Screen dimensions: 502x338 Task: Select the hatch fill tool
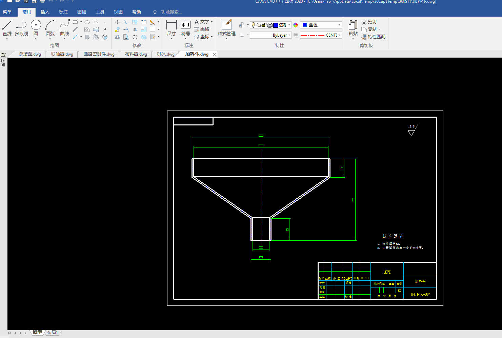click(x=87, y=37)
